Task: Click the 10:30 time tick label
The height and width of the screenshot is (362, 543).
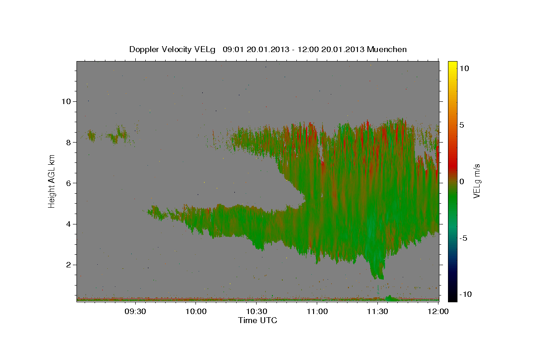Action: tap(257, 311)
